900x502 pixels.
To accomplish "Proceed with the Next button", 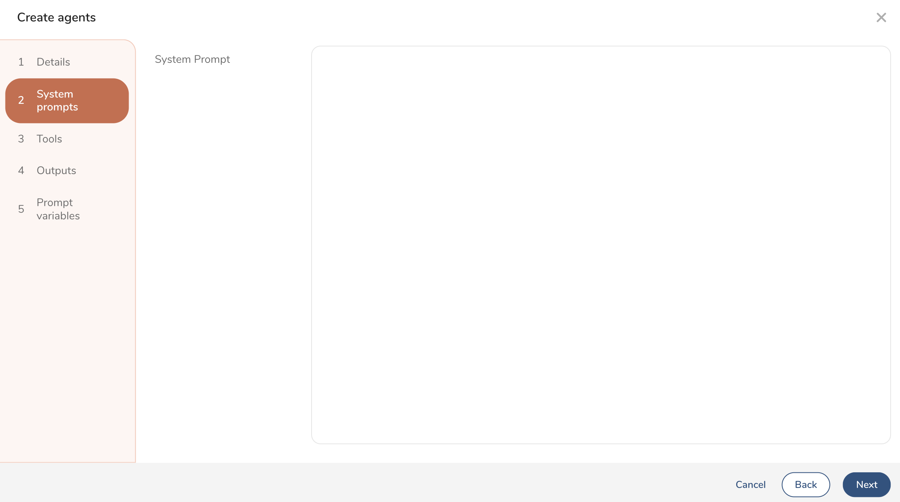I will click(866, 484).
